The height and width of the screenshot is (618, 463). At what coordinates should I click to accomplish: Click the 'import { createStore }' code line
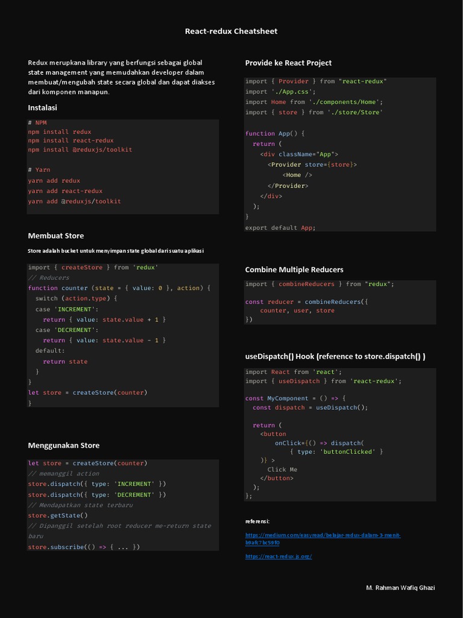pyautogui.click(x=93, y=267)
